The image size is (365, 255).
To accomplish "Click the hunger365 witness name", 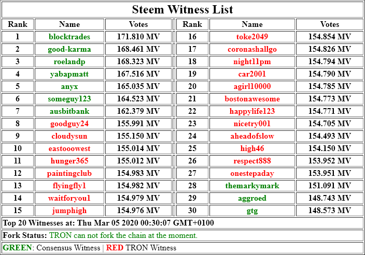I will [69, 161].
